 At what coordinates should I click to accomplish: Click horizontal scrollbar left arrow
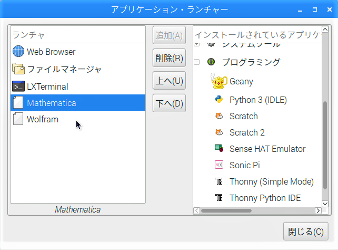196,210
